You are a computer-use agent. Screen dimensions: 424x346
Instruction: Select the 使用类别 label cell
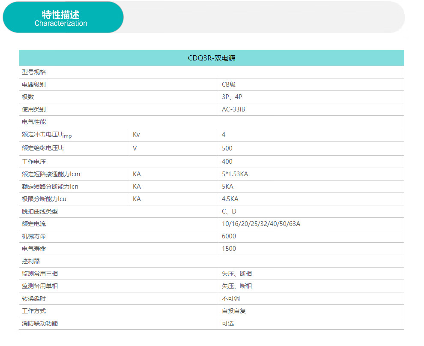119,109
